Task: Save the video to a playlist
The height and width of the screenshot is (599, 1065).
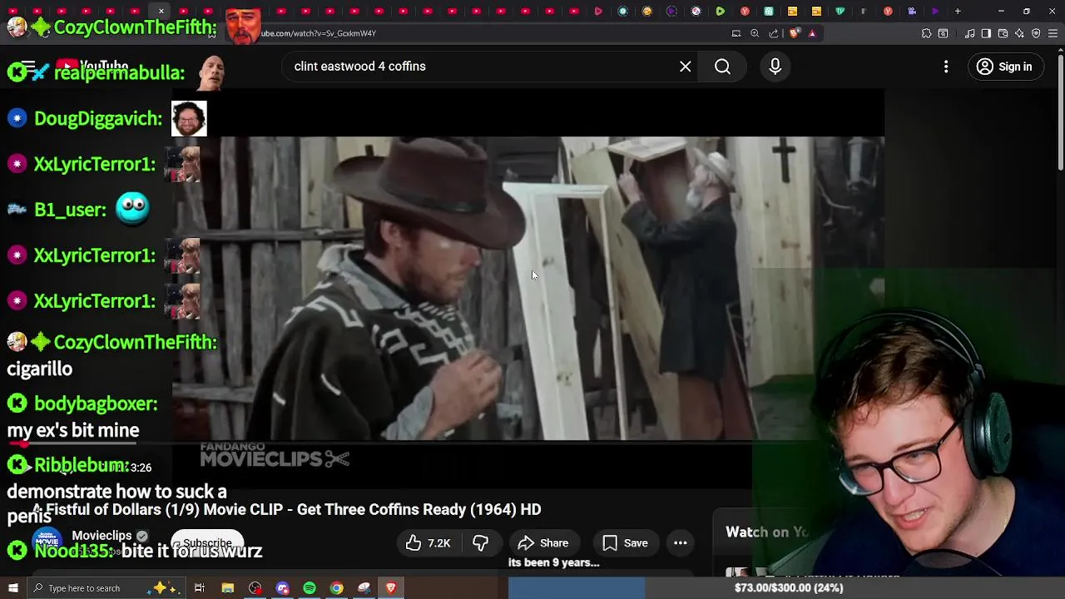Action: (625, 543)
